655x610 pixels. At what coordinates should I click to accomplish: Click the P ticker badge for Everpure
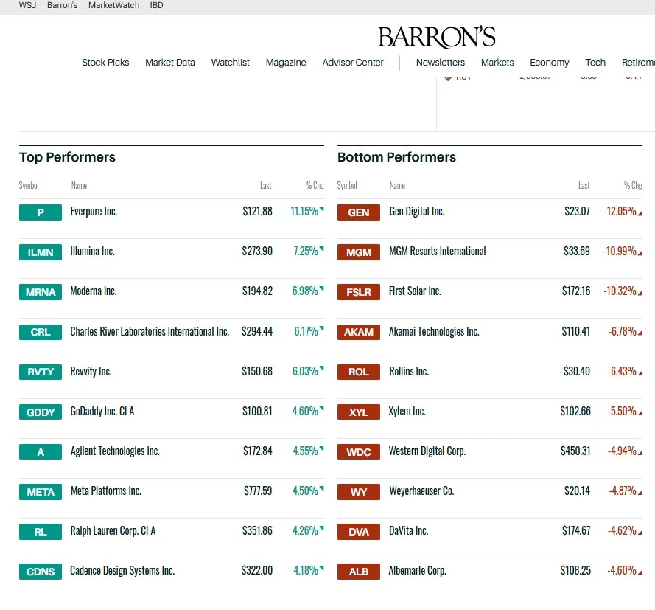41,212
